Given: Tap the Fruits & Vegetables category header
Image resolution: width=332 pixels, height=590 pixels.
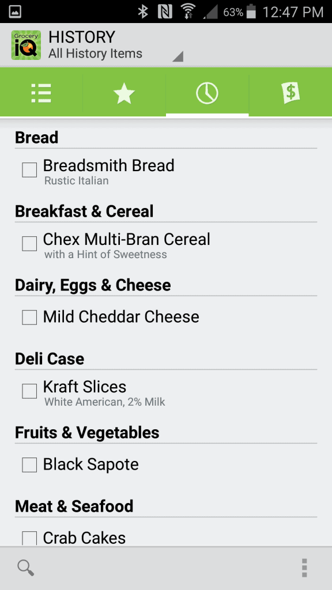Looking at the screenshot, I should [87, 433].
